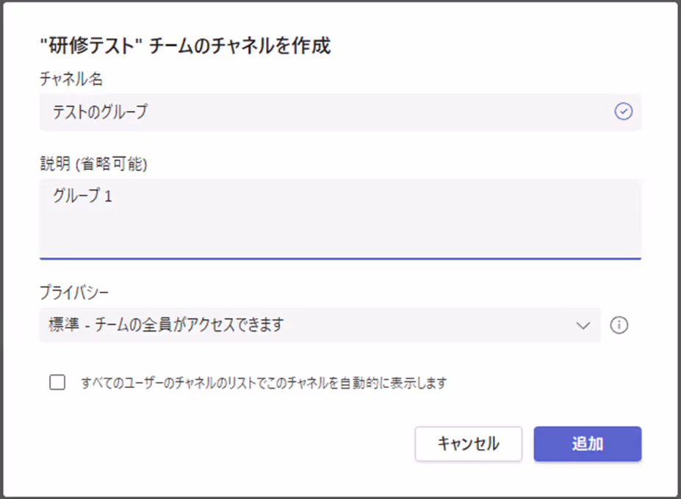Open the privacy info icon
The image size is (681, 499).
pos(619,325)
